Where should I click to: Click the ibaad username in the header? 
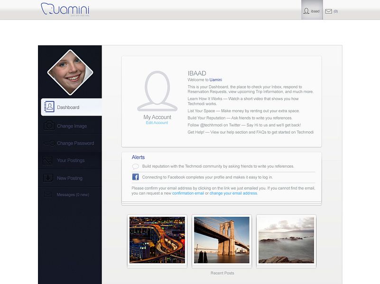point(315,11)
